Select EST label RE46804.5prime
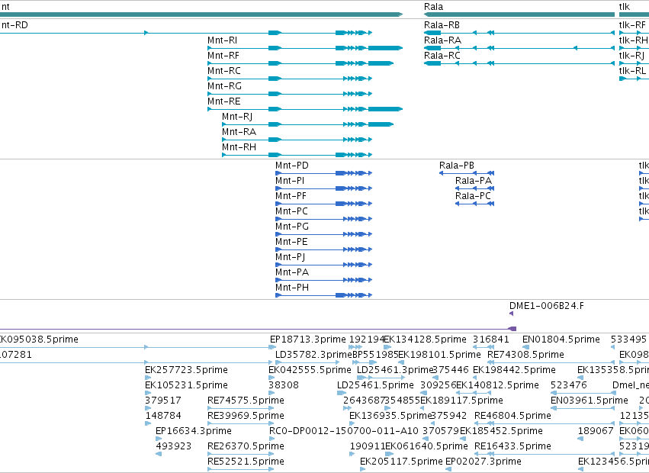This screenshot has width=649, height=473. [x=512, y=416]
